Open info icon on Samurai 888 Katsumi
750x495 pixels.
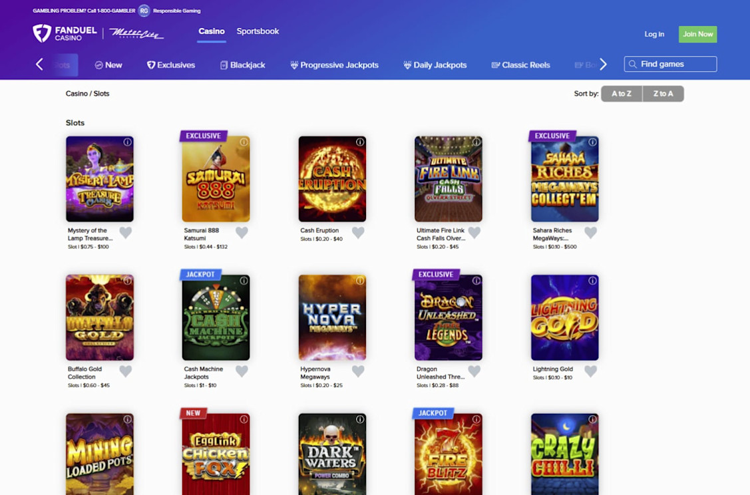tap(244, 142)
